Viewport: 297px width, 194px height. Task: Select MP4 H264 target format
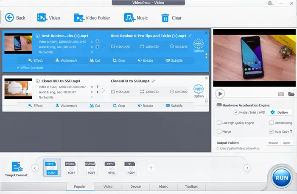tap(52, 168)
